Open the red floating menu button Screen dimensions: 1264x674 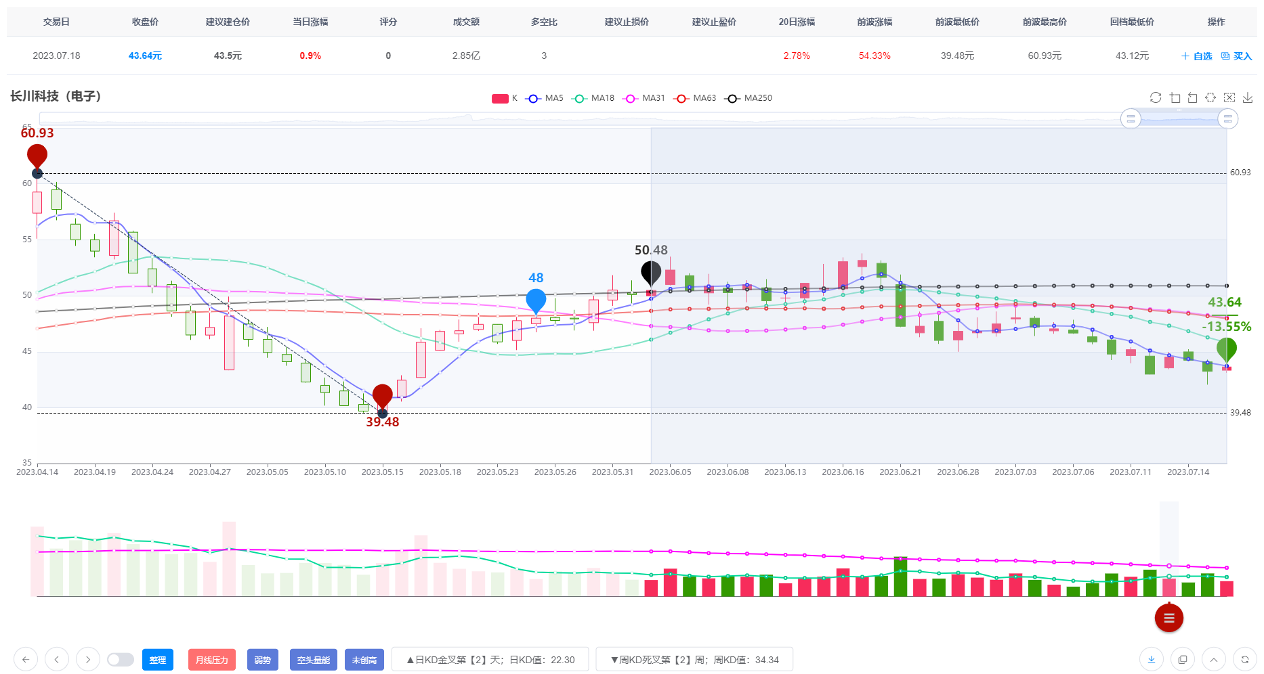click(1169, 618)
